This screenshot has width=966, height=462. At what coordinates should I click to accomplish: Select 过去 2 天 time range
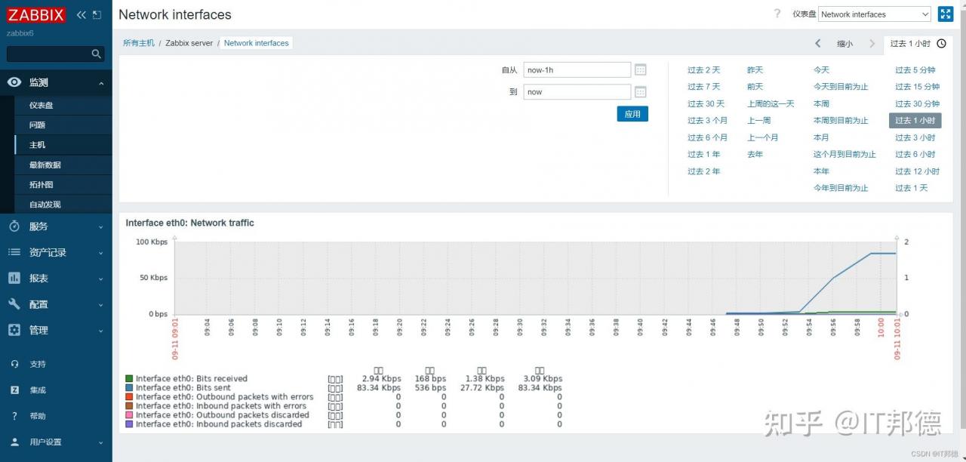tap(703, 69)
